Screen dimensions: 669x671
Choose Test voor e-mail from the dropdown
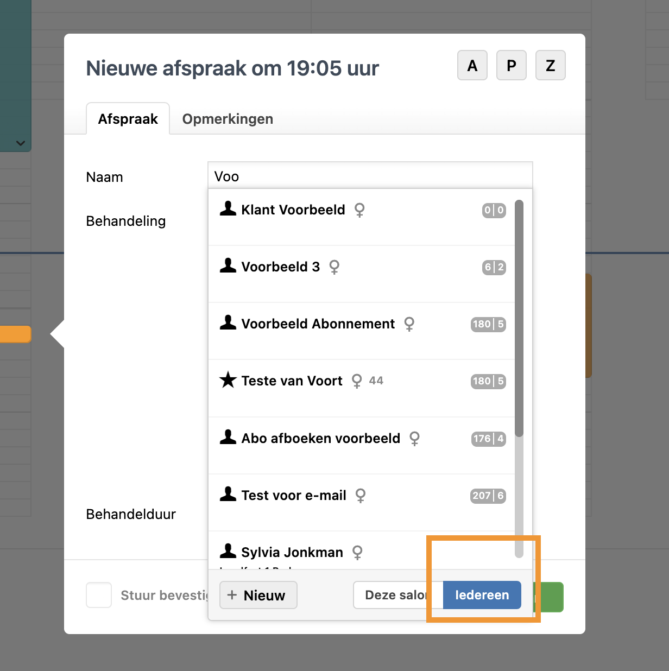[x=294, y=495]
